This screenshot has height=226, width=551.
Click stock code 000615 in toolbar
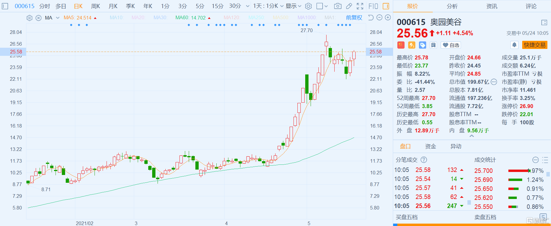[25, 6]
